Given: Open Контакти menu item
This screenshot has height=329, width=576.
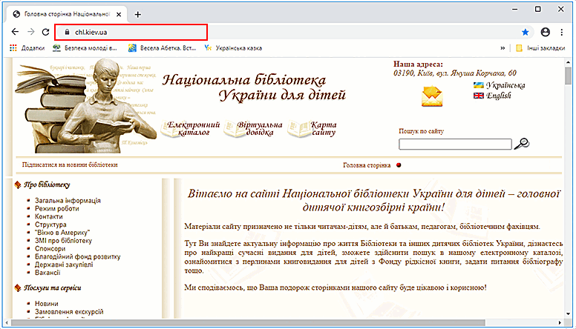Looking at the screenshot, I should pos(49,217).
